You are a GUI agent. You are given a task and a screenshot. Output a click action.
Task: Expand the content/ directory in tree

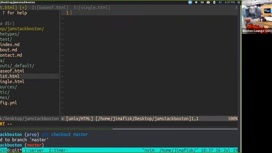[6, 39]
